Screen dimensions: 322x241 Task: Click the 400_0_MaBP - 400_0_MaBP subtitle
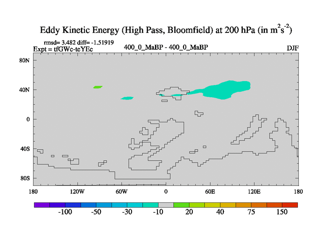pyautogui.click(x=166, y=47)
